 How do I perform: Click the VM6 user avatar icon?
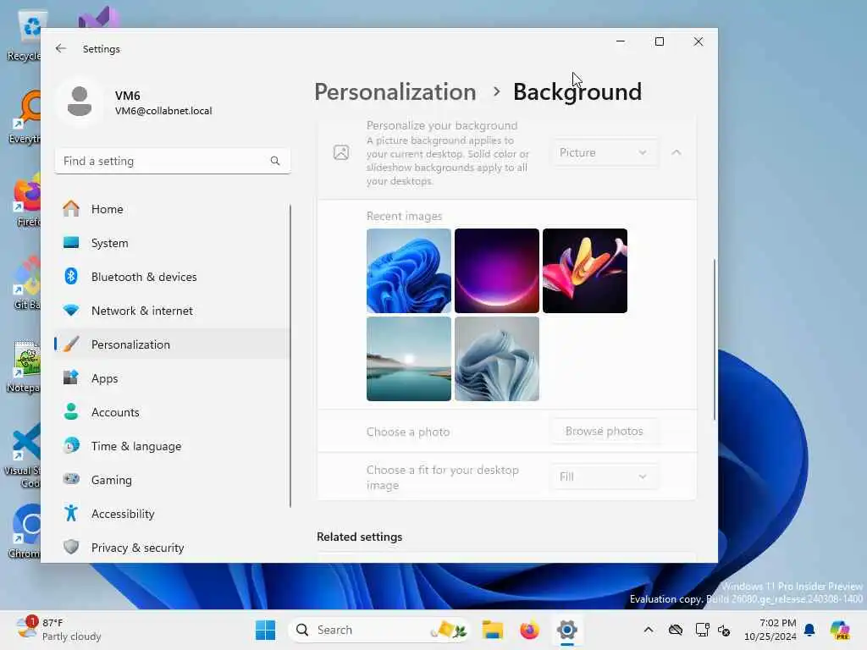[x=80, y=102]
